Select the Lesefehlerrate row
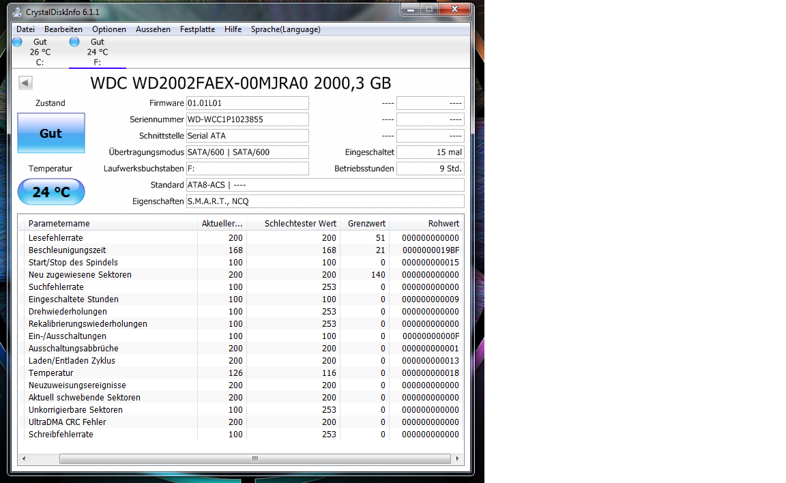Screen dimensions: 786x483 pyautogui.click(x=241, y=238)
